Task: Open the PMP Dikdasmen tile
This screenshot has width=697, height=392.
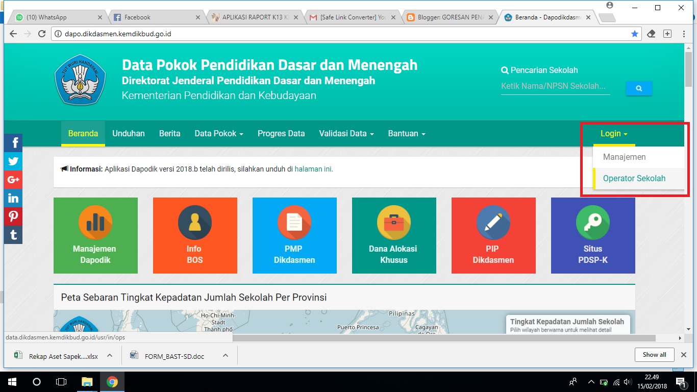Action: point(294,235)
